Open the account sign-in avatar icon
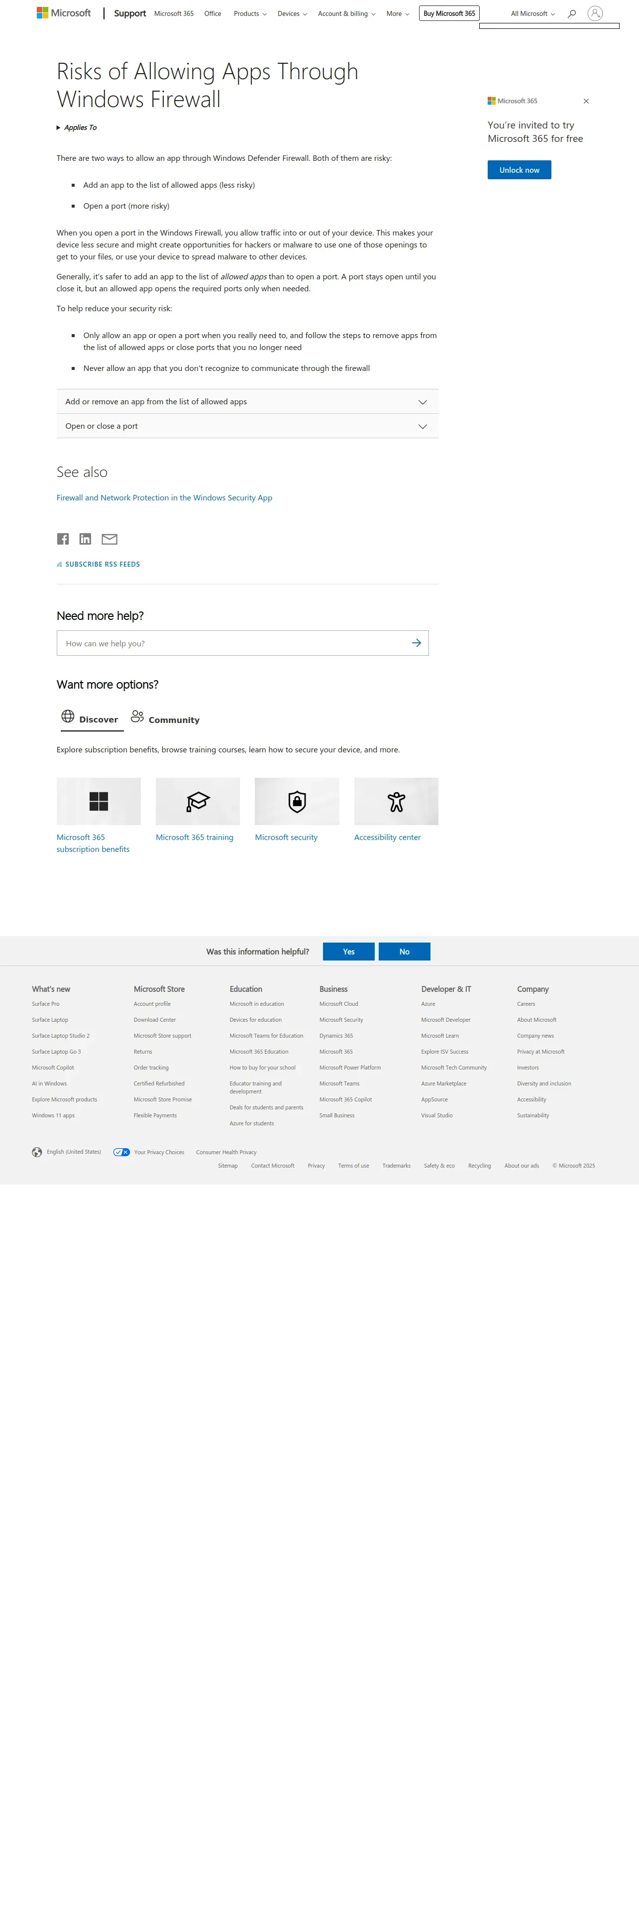The image size is (639, 1918). 594,13
